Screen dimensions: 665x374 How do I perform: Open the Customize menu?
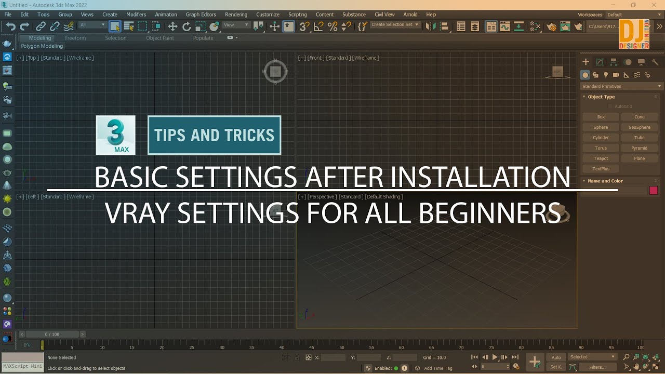point(268,15)
